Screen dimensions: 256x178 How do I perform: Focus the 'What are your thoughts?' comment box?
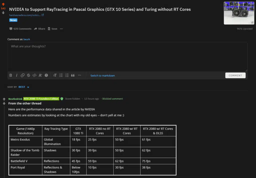(x=127, y=57)
